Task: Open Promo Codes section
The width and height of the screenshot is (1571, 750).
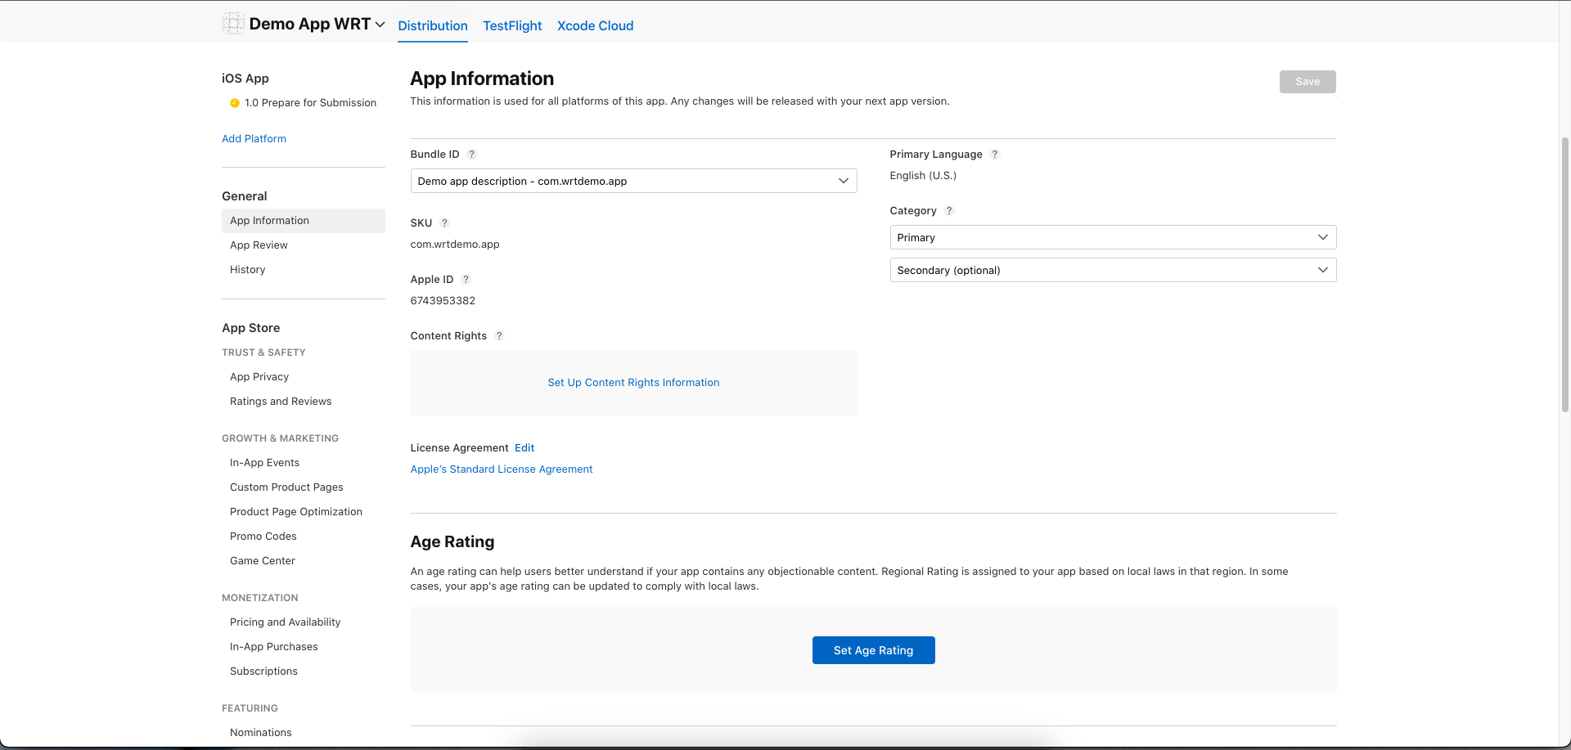Action: (x=263, y=537)
